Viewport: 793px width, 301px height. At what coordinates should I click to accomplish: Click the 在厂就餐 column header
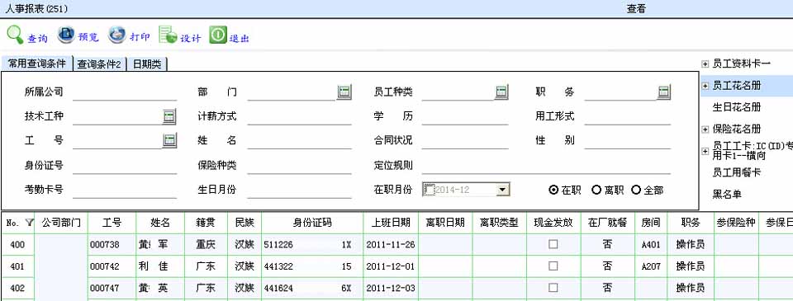click(607, 223)
